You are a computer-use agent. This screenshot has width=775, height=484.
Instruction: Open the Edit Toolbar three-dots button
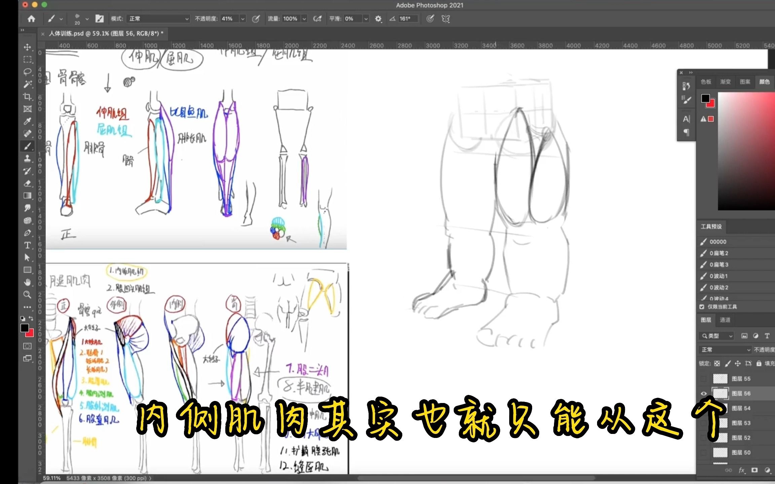point(28,307)
